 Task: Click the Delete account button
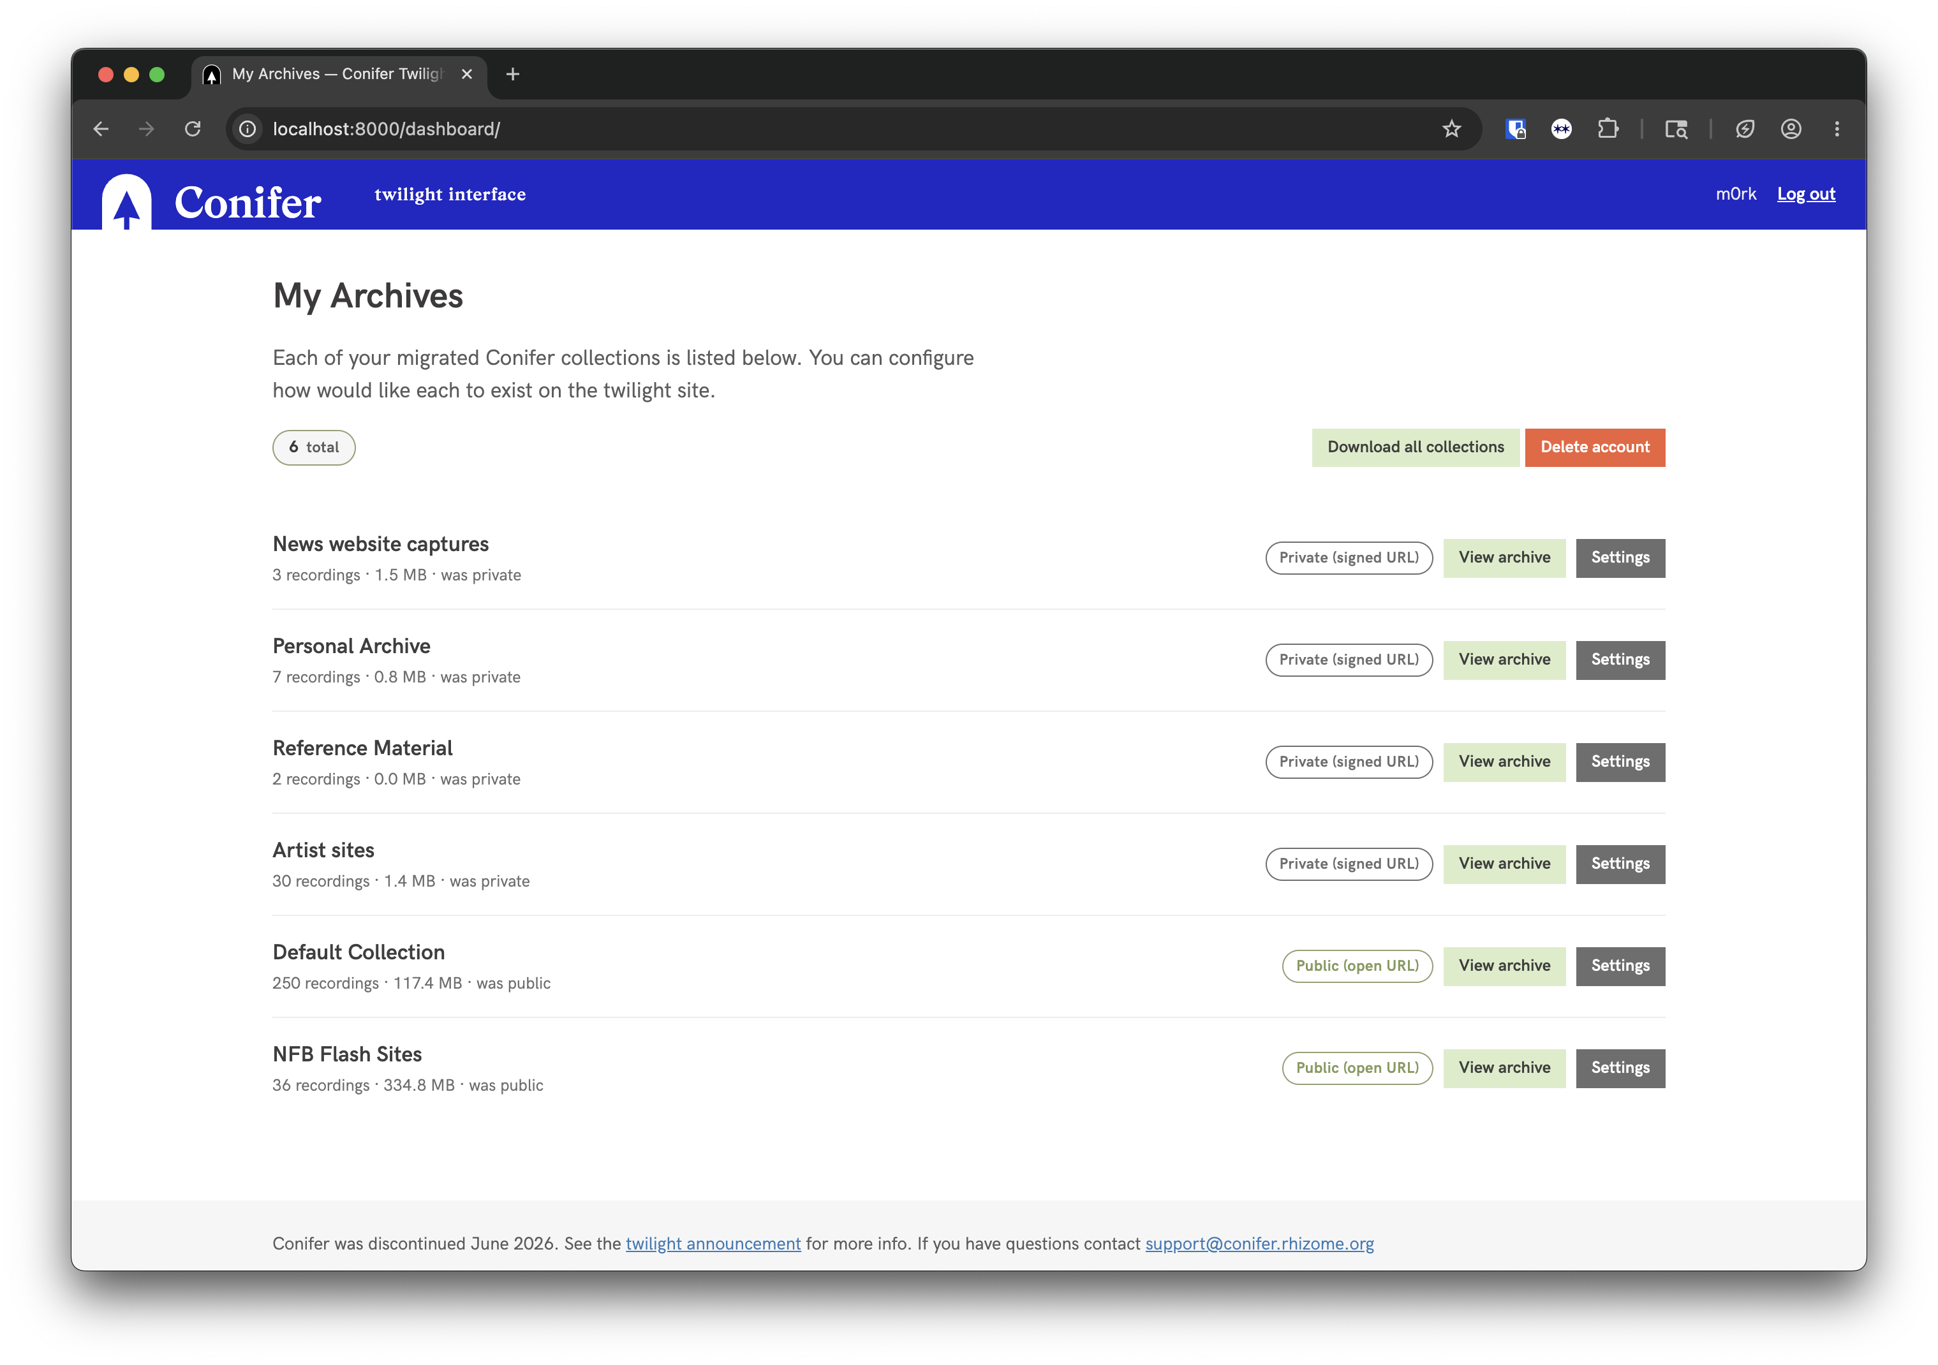[x=1594, y=447]
